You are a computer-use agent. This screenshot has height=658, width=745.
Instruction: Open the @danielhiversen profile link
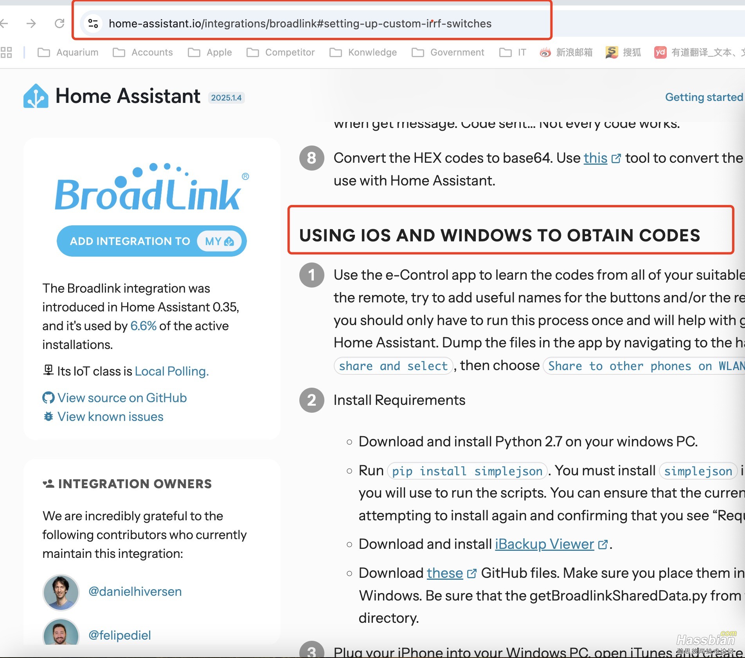click(135, 591)
